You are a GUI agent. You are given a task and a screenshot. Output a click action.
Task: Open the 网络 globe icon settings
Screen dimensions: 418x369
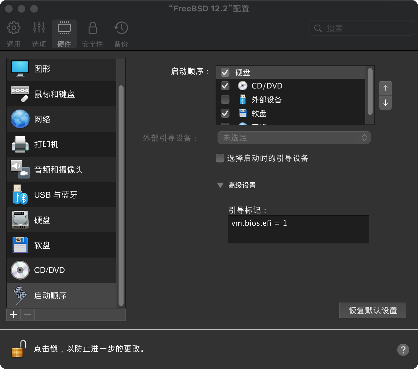20,119
